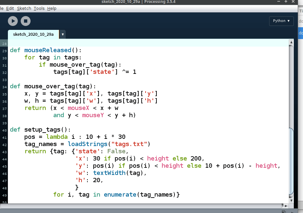
Task: Run the sketch with the play button
Action: (x=13, y=21)
